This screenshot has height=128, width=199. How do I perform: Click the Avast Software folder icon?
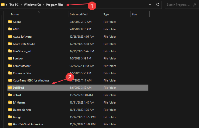10,36
